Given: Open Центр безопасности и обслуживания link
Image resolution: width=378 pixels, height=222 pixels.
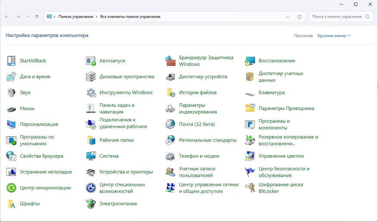Looking at the screenshot, I should click(284, 172).
